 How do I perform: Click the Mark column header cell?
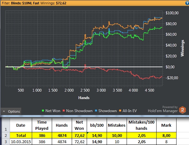[166, 125]
